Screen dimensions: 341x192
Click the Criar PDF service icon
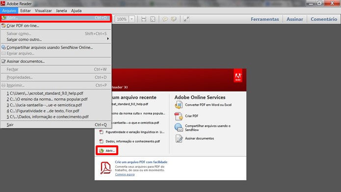click(179, 116)
